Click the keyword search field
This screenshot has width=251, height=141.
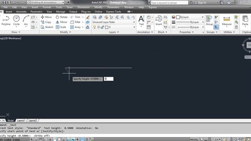pos(169,3)
